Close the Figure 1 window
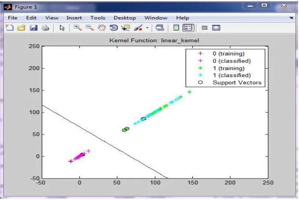This screenshot has width=299, height=200. tap(284, 6)
